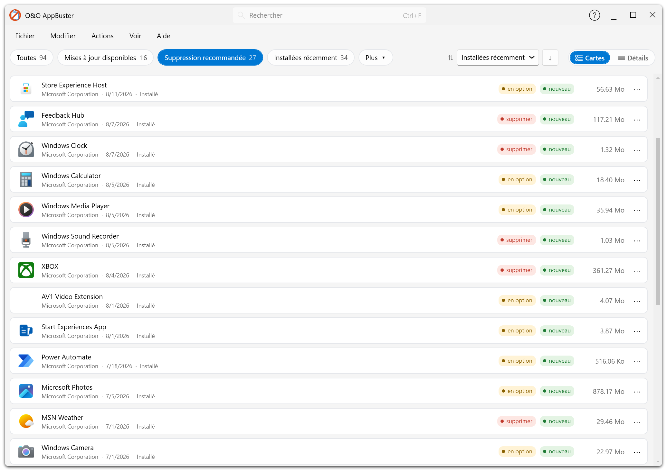Click the scrollbar down arrow
Viewport: 667px width, 471px height.
[x=658, y=462]
